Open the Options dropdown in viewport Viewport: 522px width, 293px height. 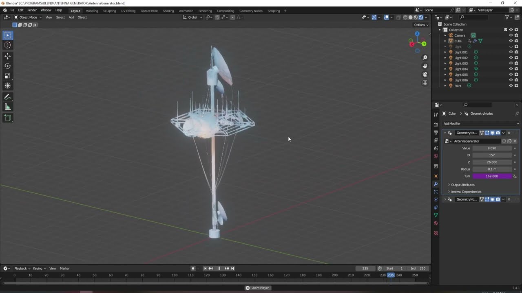pyautogui.click(x=421, y=25)
